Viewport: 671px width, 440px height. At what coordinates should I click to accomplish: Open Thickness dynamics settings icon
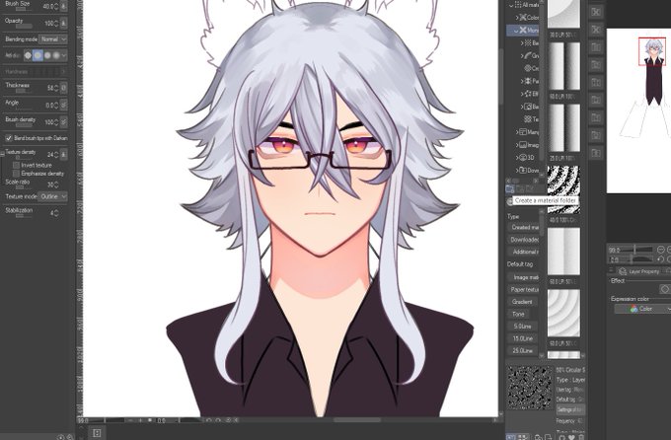(63, 88)
